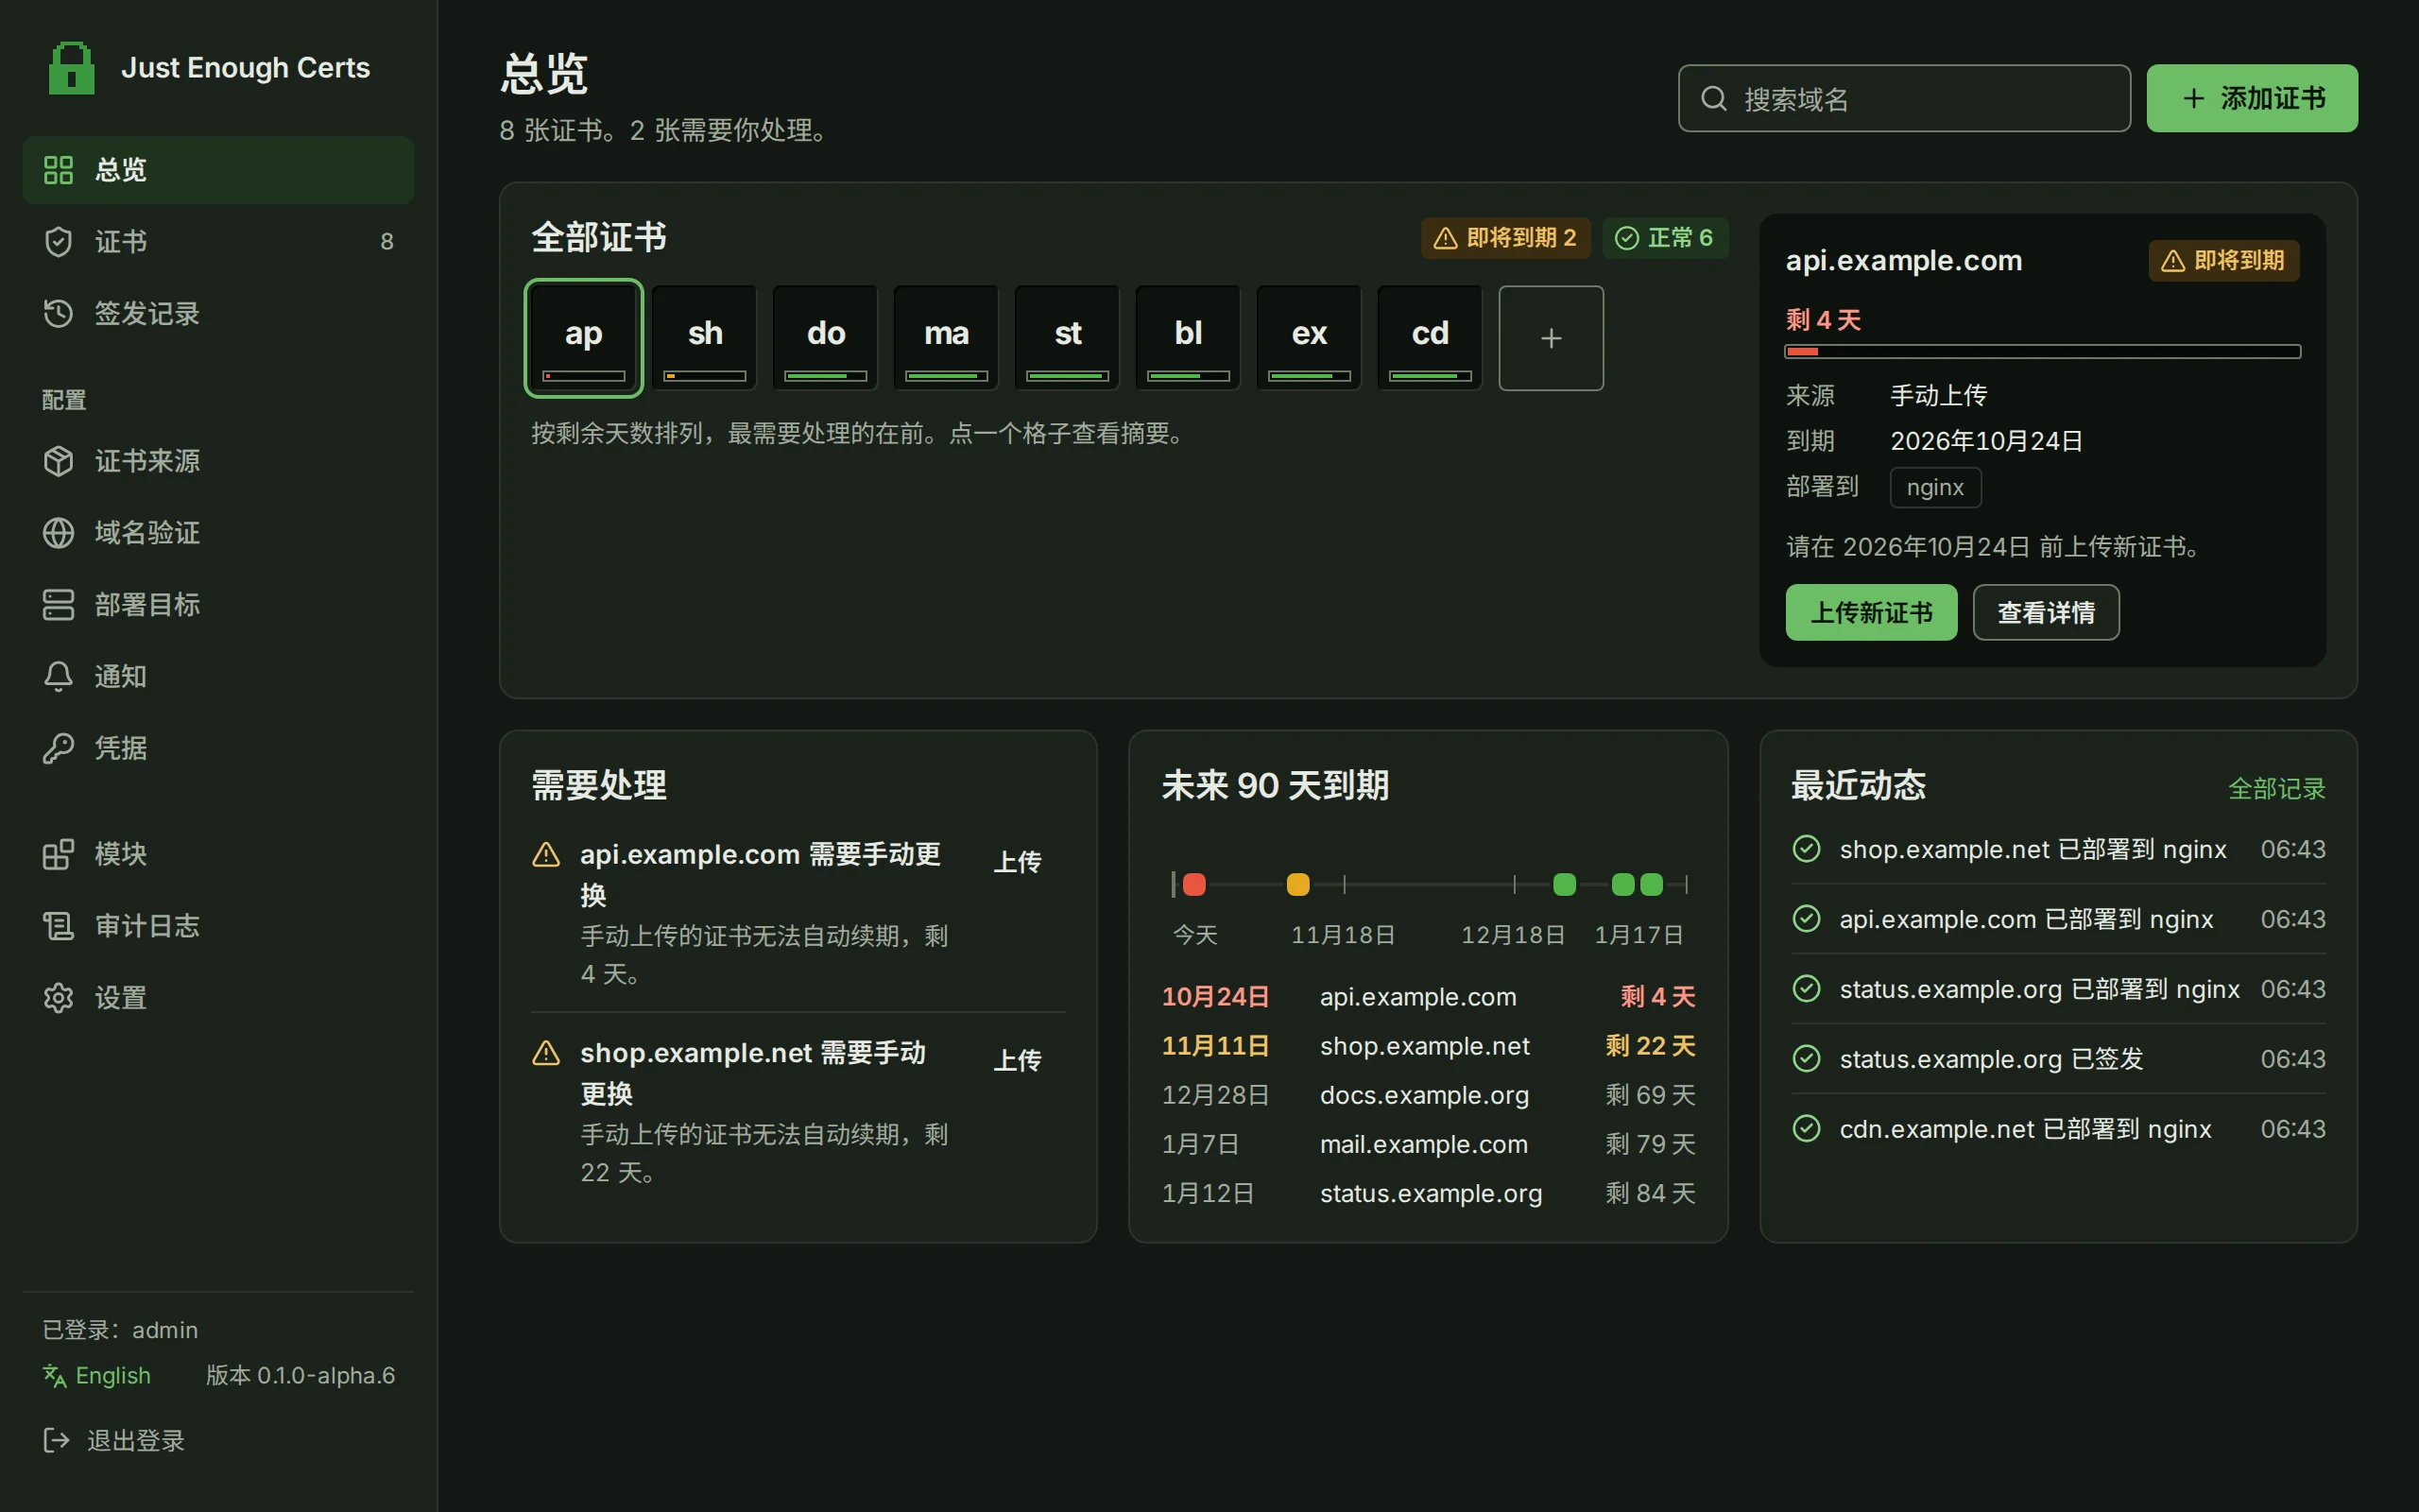Focus the 搜索域名 search field
Image resolution: width=2419 pixels, height=1512 pixels.
pos(1904,98)
